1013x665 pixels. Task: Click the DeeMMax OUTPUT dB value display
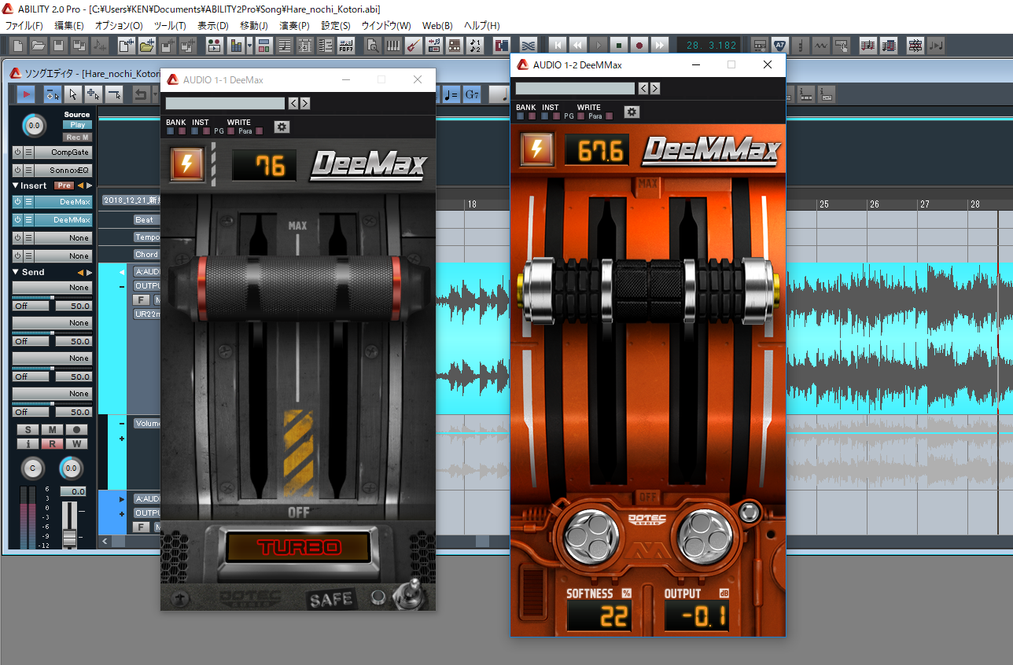[x=696, y=616]
